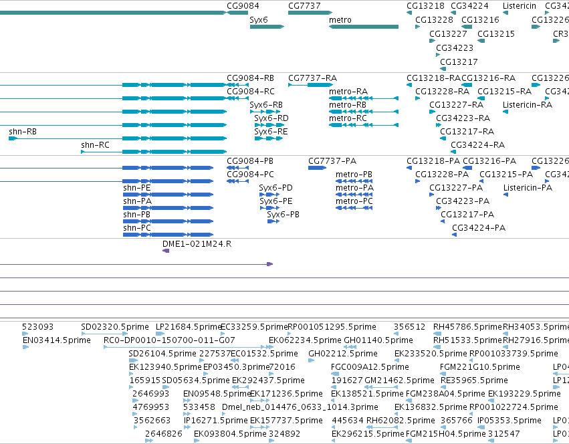Open the shn-PE protein label
Screen dimensions: 569x444
(x=137, y=188)
